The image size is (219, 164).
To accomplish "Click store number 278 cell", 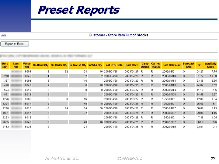I will click(5, 76).
